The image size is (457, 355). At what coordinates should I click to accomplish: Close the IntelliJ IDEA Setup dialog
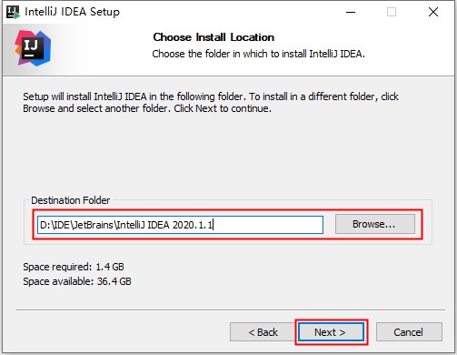(x=433, y=12)
